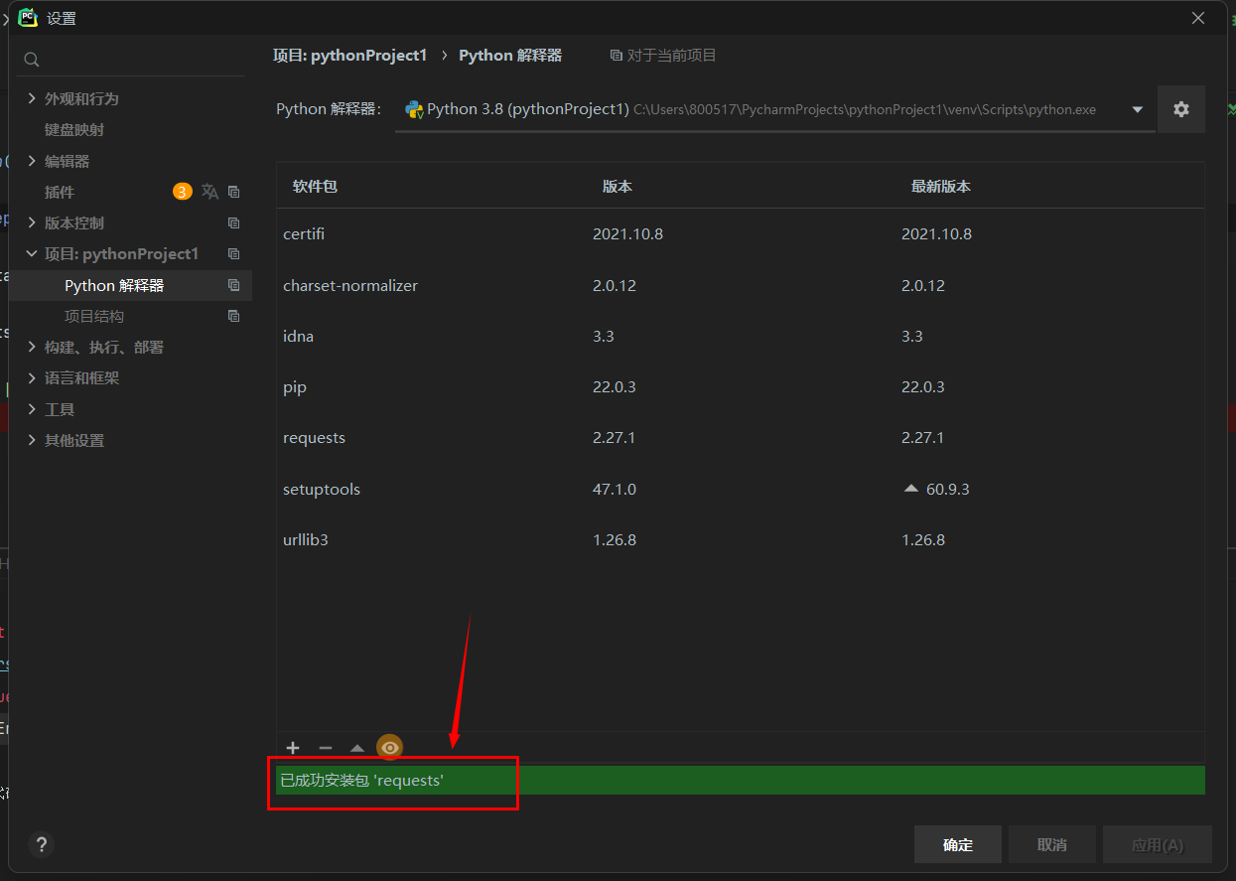Viewport: 1236px width, 881px height.
Task: Click the project icon beside 项目结构
Action: coord(234,316)
